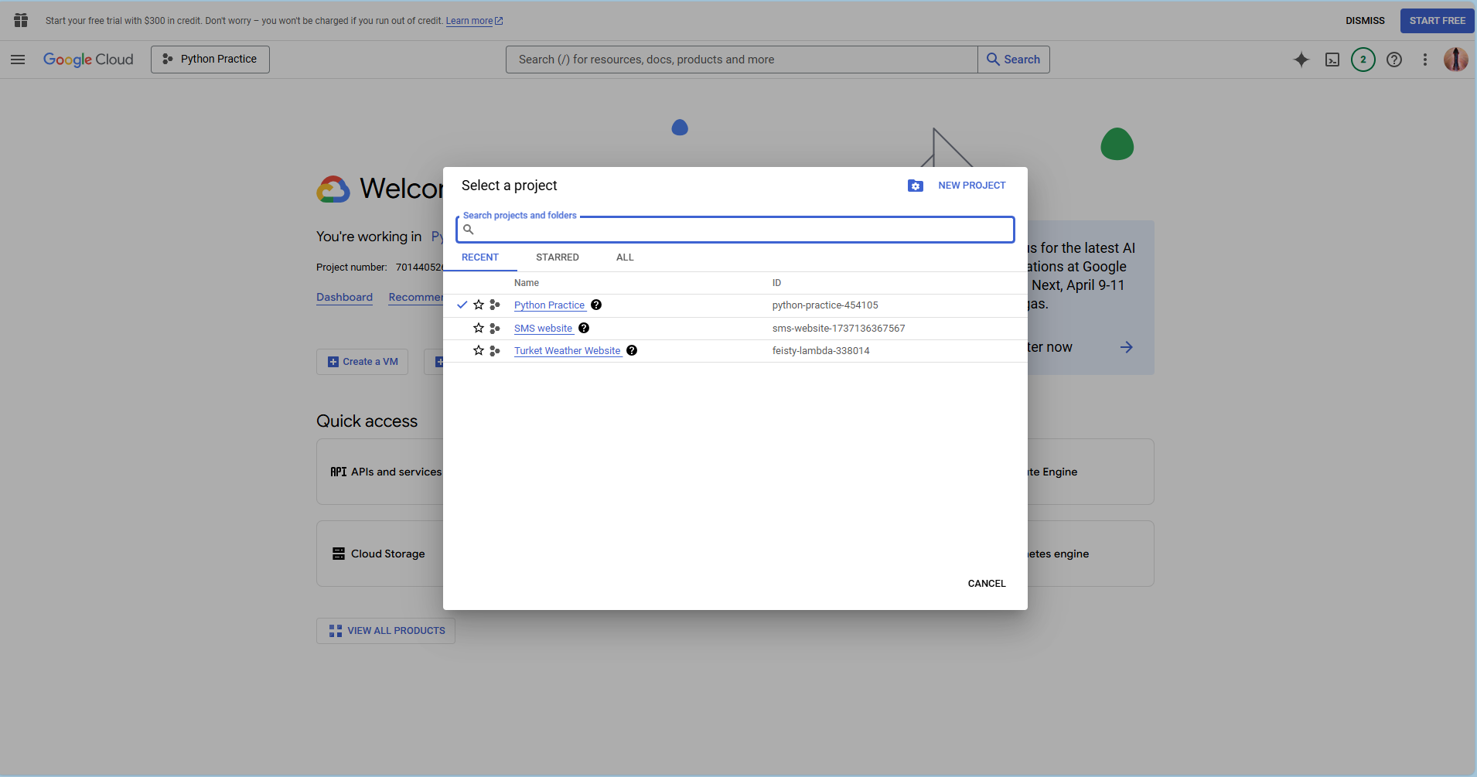The image size is (1477, 777).
Task: Click the new project folder icon
Action: 916,186
